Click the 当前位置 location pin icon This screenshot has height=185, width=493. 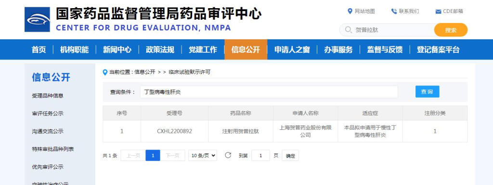click(105, 72)
